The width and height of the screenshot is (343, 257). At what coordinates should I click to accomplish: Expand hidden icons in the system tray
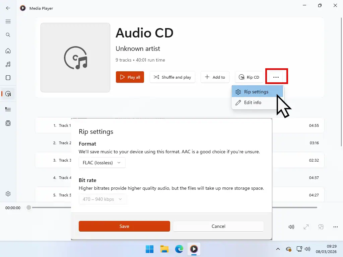click(x=278, y=249)
